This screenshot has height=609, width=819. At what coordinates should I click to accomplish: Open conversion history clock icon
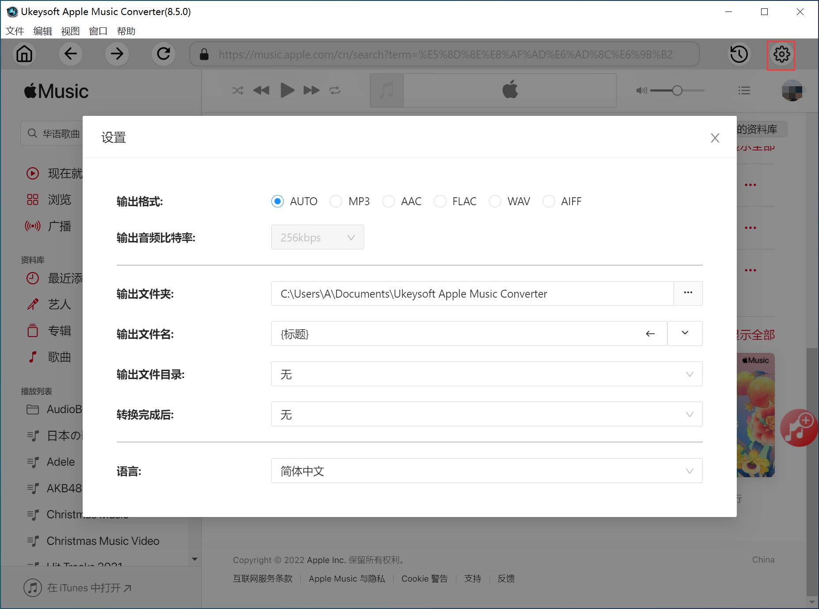739,54
